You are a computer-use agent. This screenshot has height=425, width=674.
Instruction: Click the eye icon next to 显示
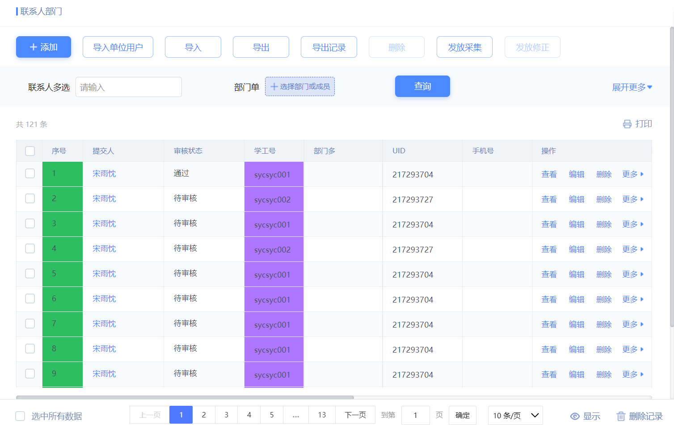click(x=575, y=417)
